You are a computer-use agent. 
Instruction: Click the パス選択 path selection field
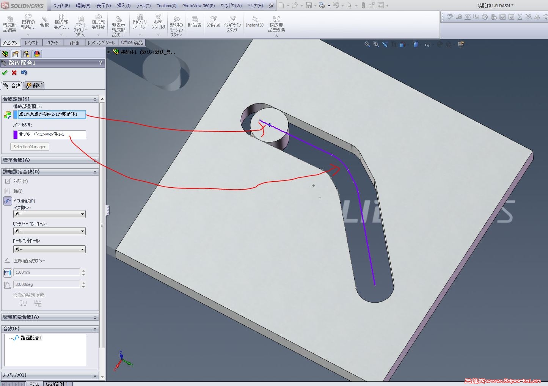click(x=52, y=135)
